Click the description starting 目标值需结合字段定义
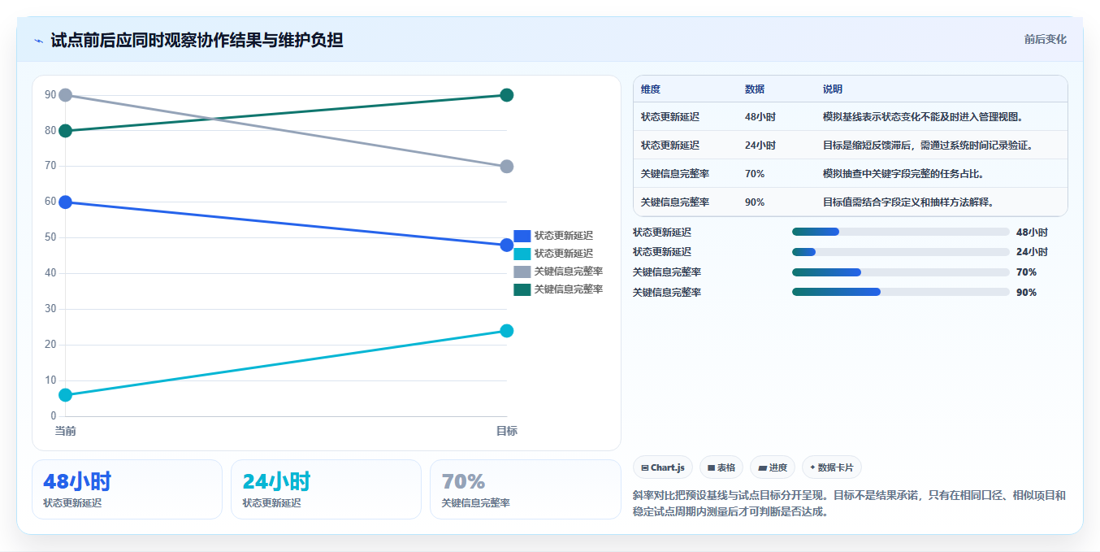The image size is (1100, 552). 909,202
